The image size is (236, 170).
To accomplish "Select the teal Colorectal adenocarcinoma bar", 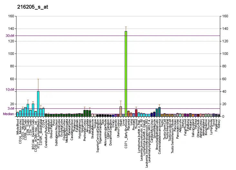I will pyautogui.click(x=159, y=111).
